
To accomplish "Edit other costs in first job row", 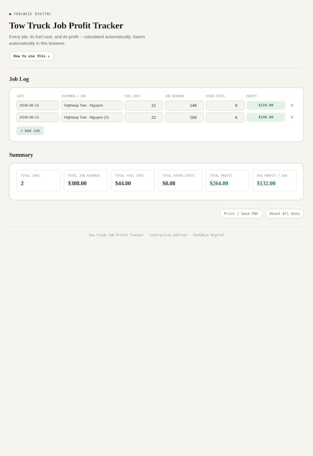I will [x=225, y=105].
